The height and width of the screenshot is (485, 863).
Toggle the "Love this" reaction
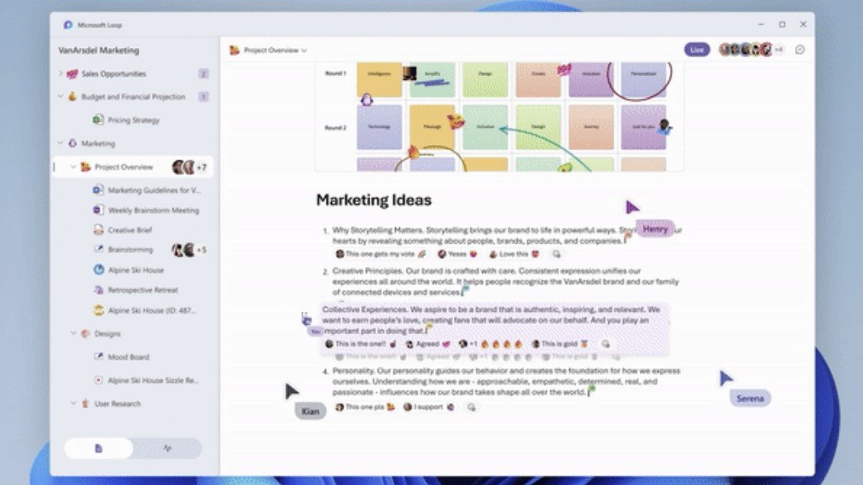(x=514, y=254)
